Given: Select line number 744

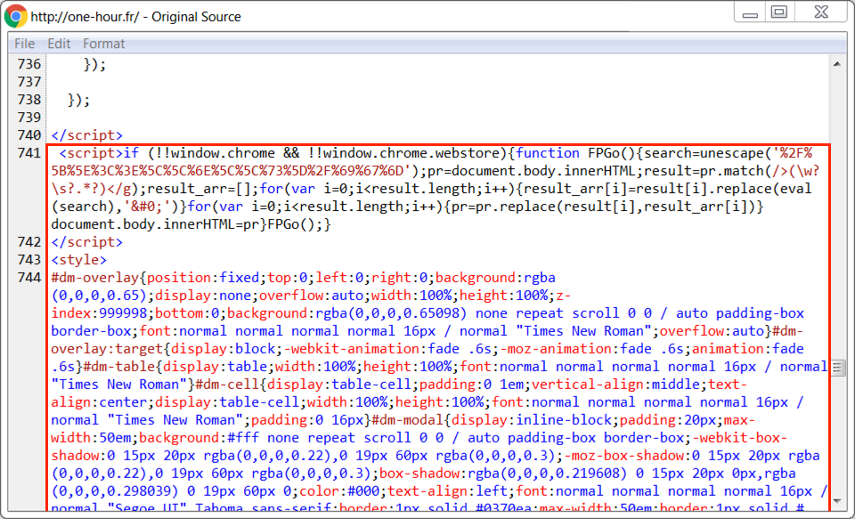Looking at the screenshot, I should [29, 278].
